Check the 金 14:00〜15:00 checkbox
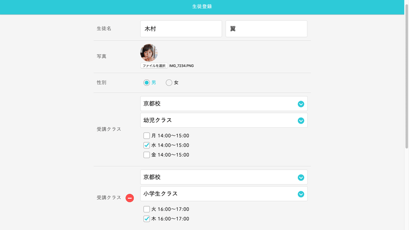Image resolution: width=409 pixels, height=230 pixels. pyautogui.click(x=146, y=155)
